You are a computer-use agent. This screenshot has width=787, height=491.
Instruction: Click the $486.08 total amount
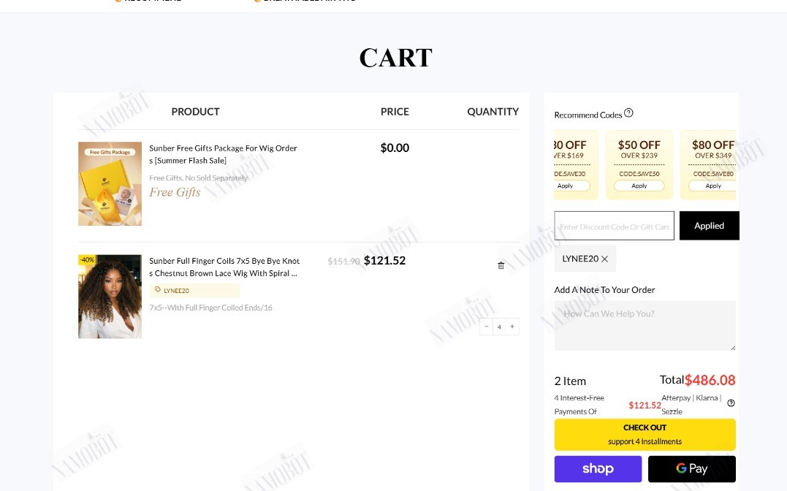(x=710, y=380)
